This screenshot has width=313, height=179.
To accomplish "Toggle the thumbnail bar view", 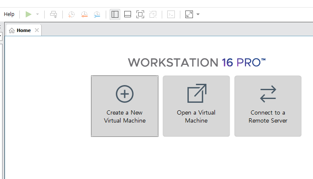I will click(128, 14).
